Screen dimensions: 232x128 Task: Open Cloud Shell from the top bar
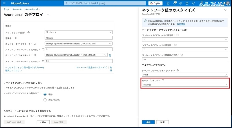click(x=168, y=3)
